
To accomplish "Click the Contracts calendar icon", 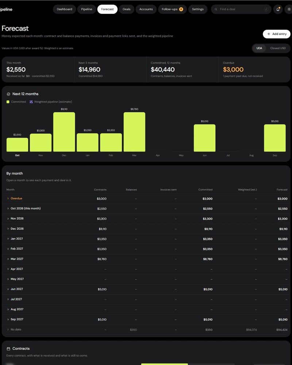I will (x=8, y=349).
